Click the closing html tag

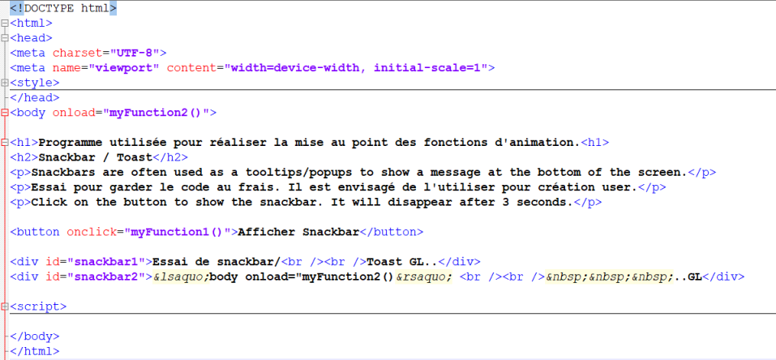coord(34,351)
